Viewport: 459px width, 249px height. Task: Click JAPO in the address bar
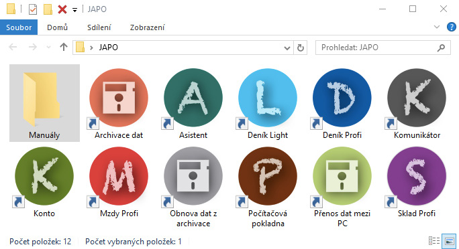click(108, 48)
